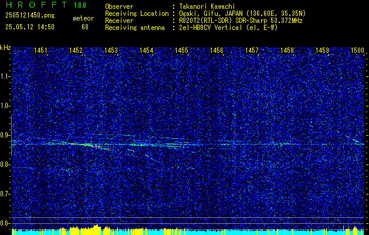Click the meteor label

(83, 18)
